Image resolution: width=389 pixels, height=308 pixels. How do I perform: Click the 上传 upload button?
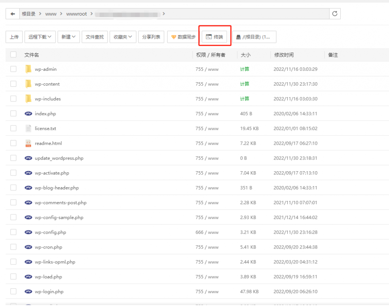pyautogui.click(x=14, y=37)
